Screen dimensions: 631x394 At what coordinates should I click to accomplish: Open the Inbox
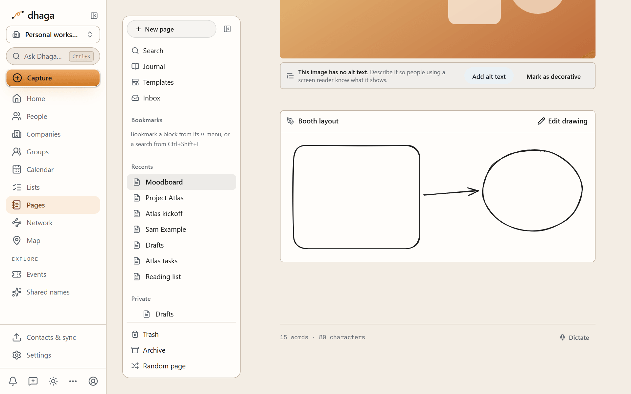pyautogui.click(x=181, y=98)
